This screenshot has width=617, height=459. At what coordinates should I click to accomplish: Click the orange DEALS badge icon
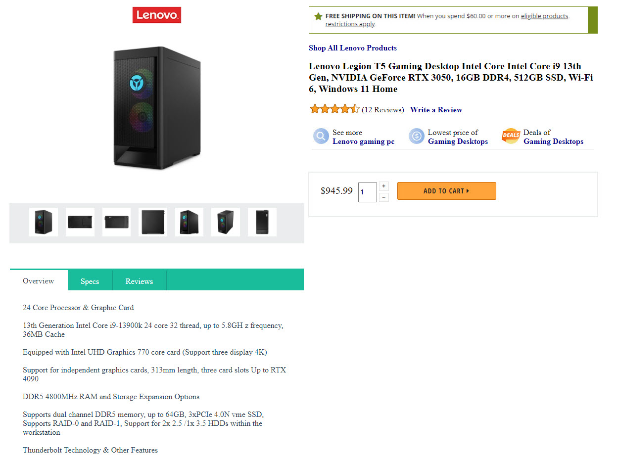pyautogui.click(x=511, y=136)
